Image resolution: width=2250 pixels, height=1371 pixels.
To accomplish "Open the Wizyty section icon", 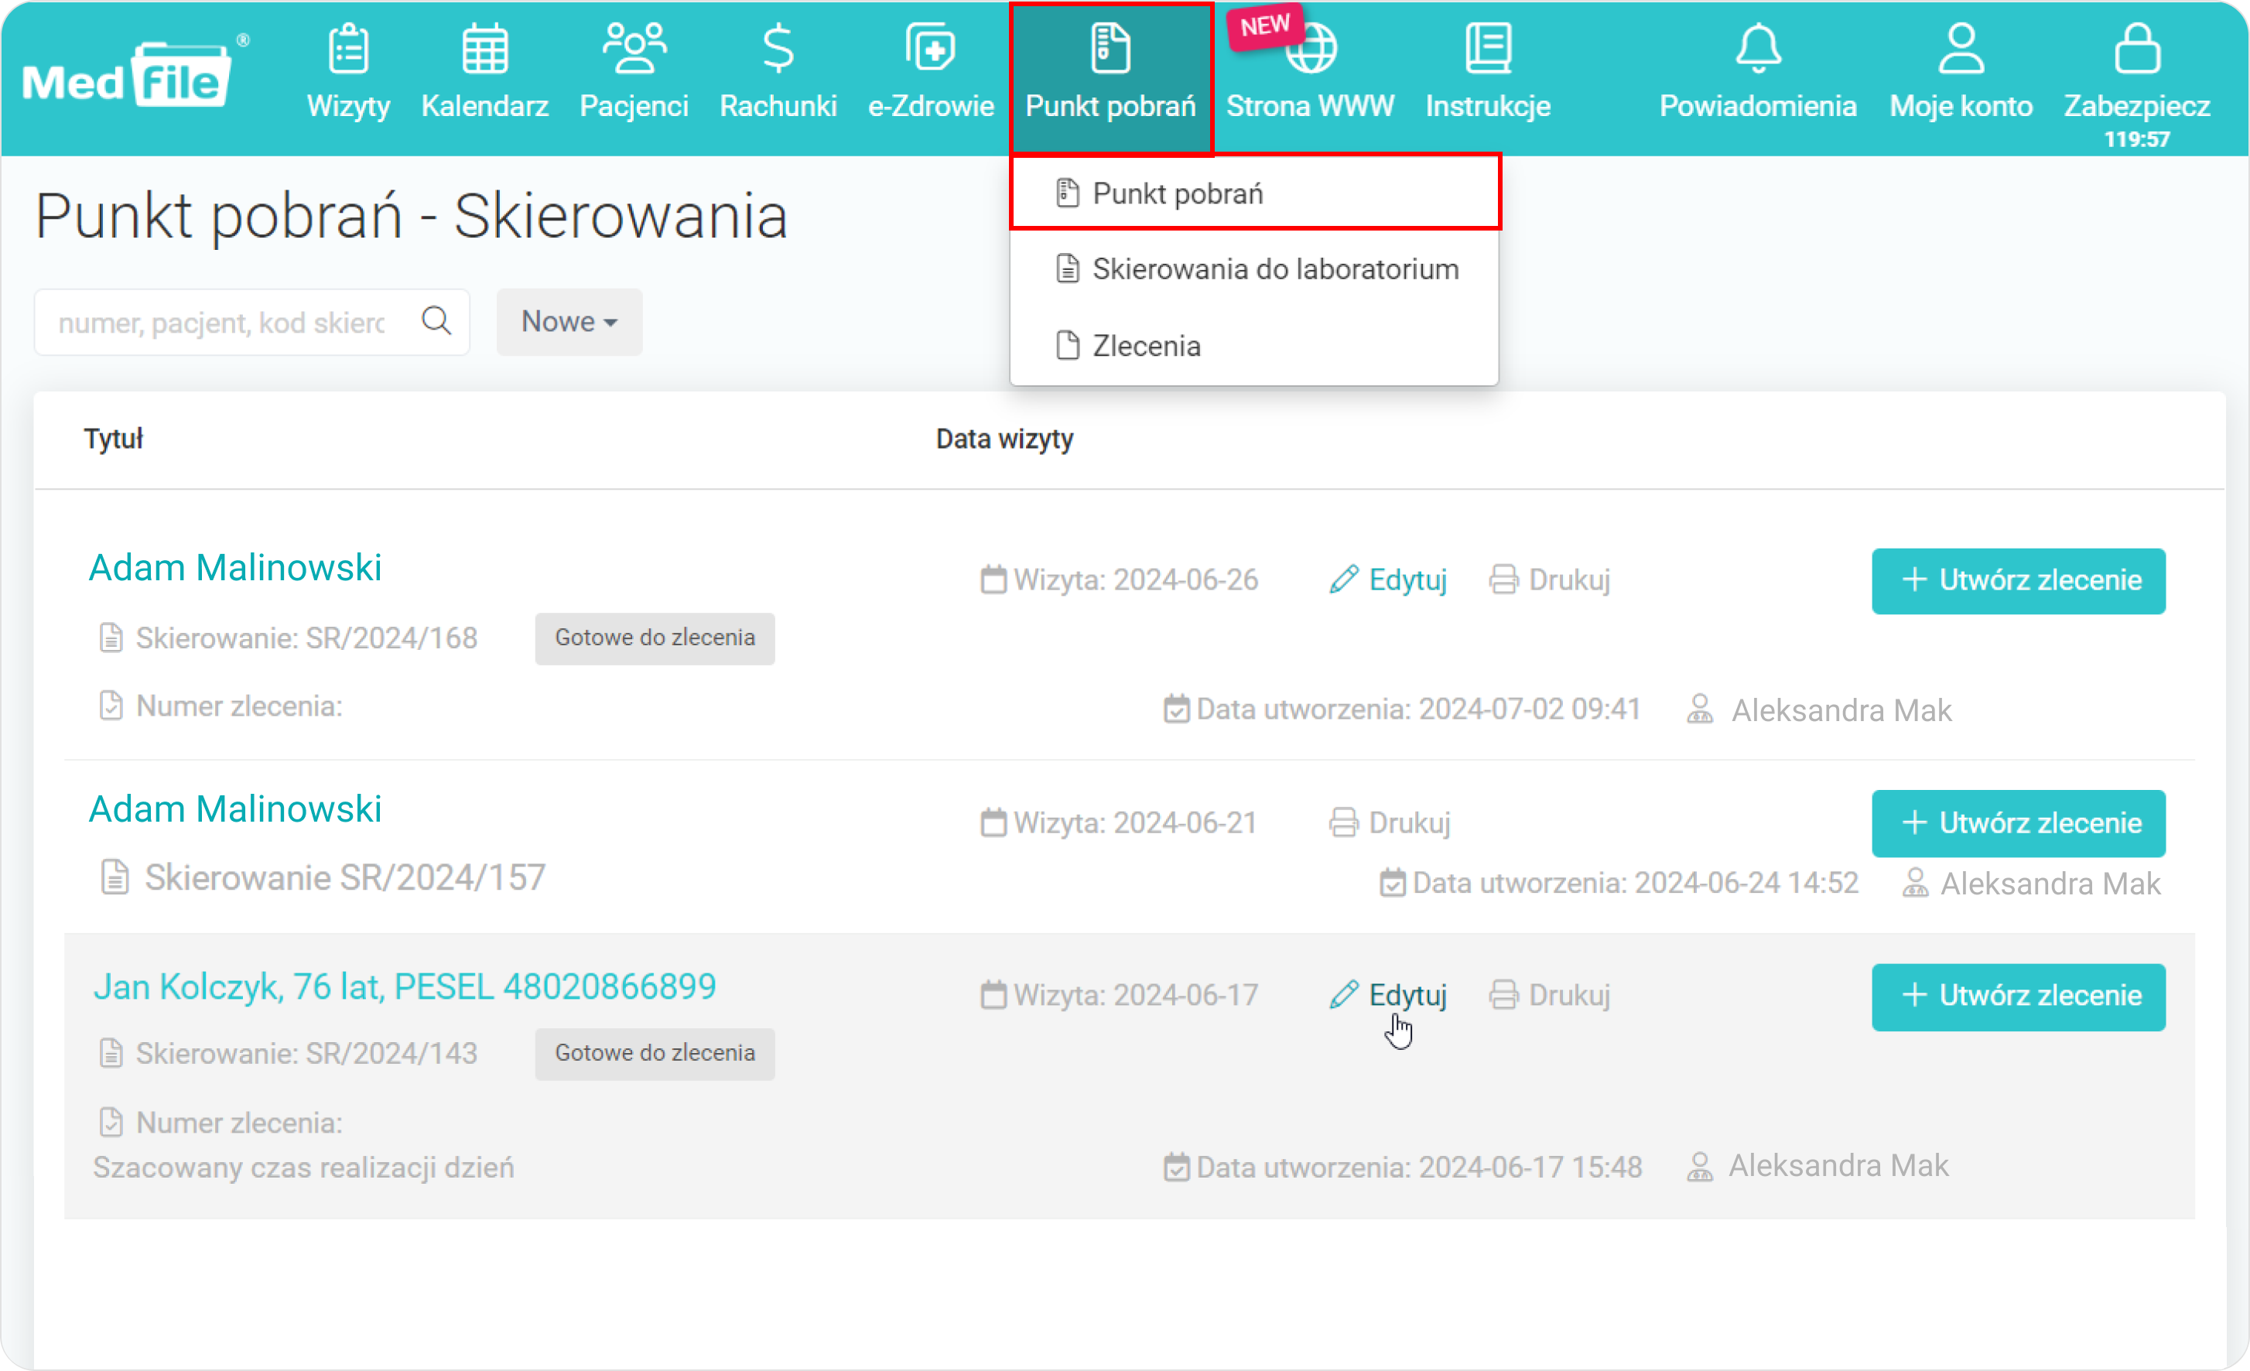I will tap(348, 49).
